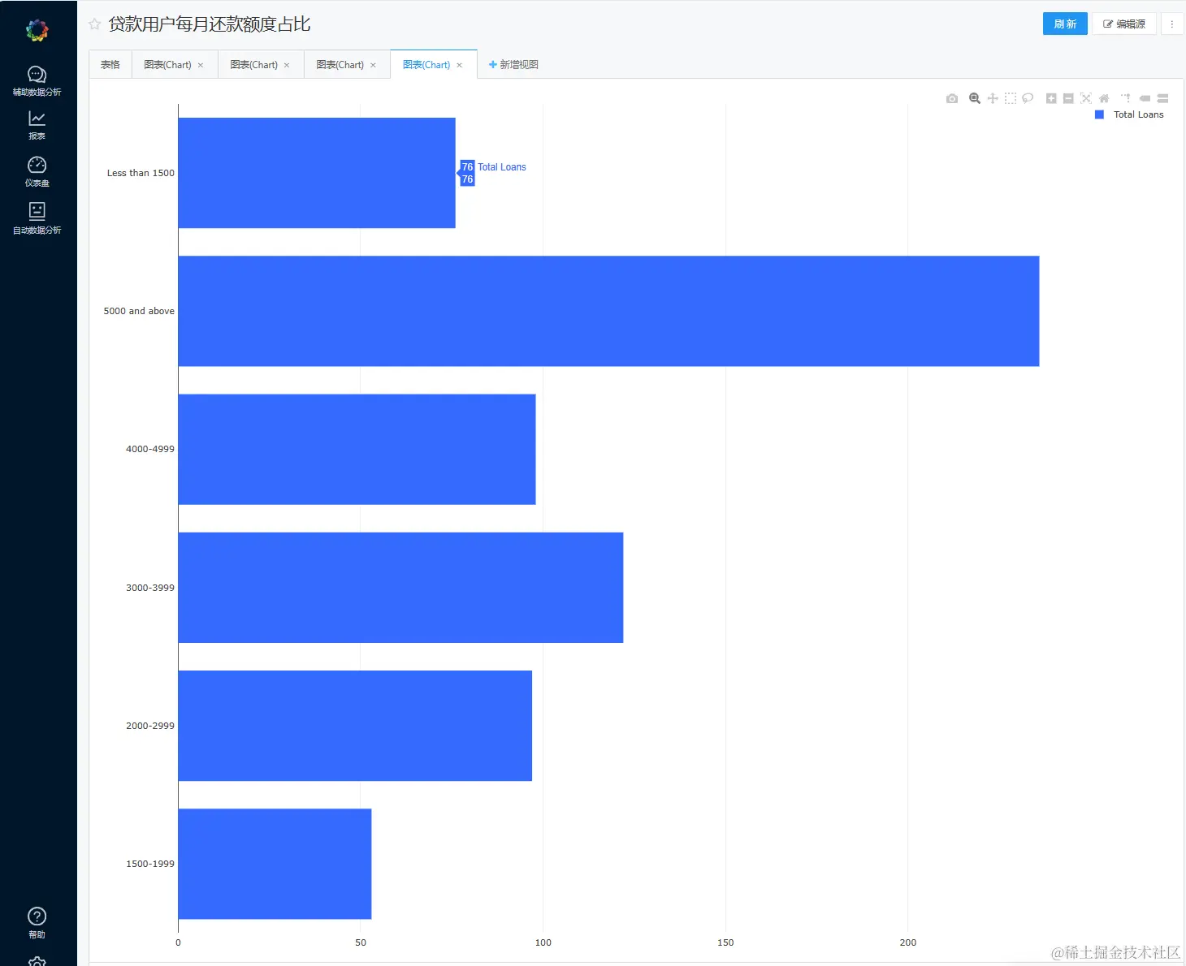
Task: Download chart as PNG with camera icon
Action: click(x=952, y=98)
